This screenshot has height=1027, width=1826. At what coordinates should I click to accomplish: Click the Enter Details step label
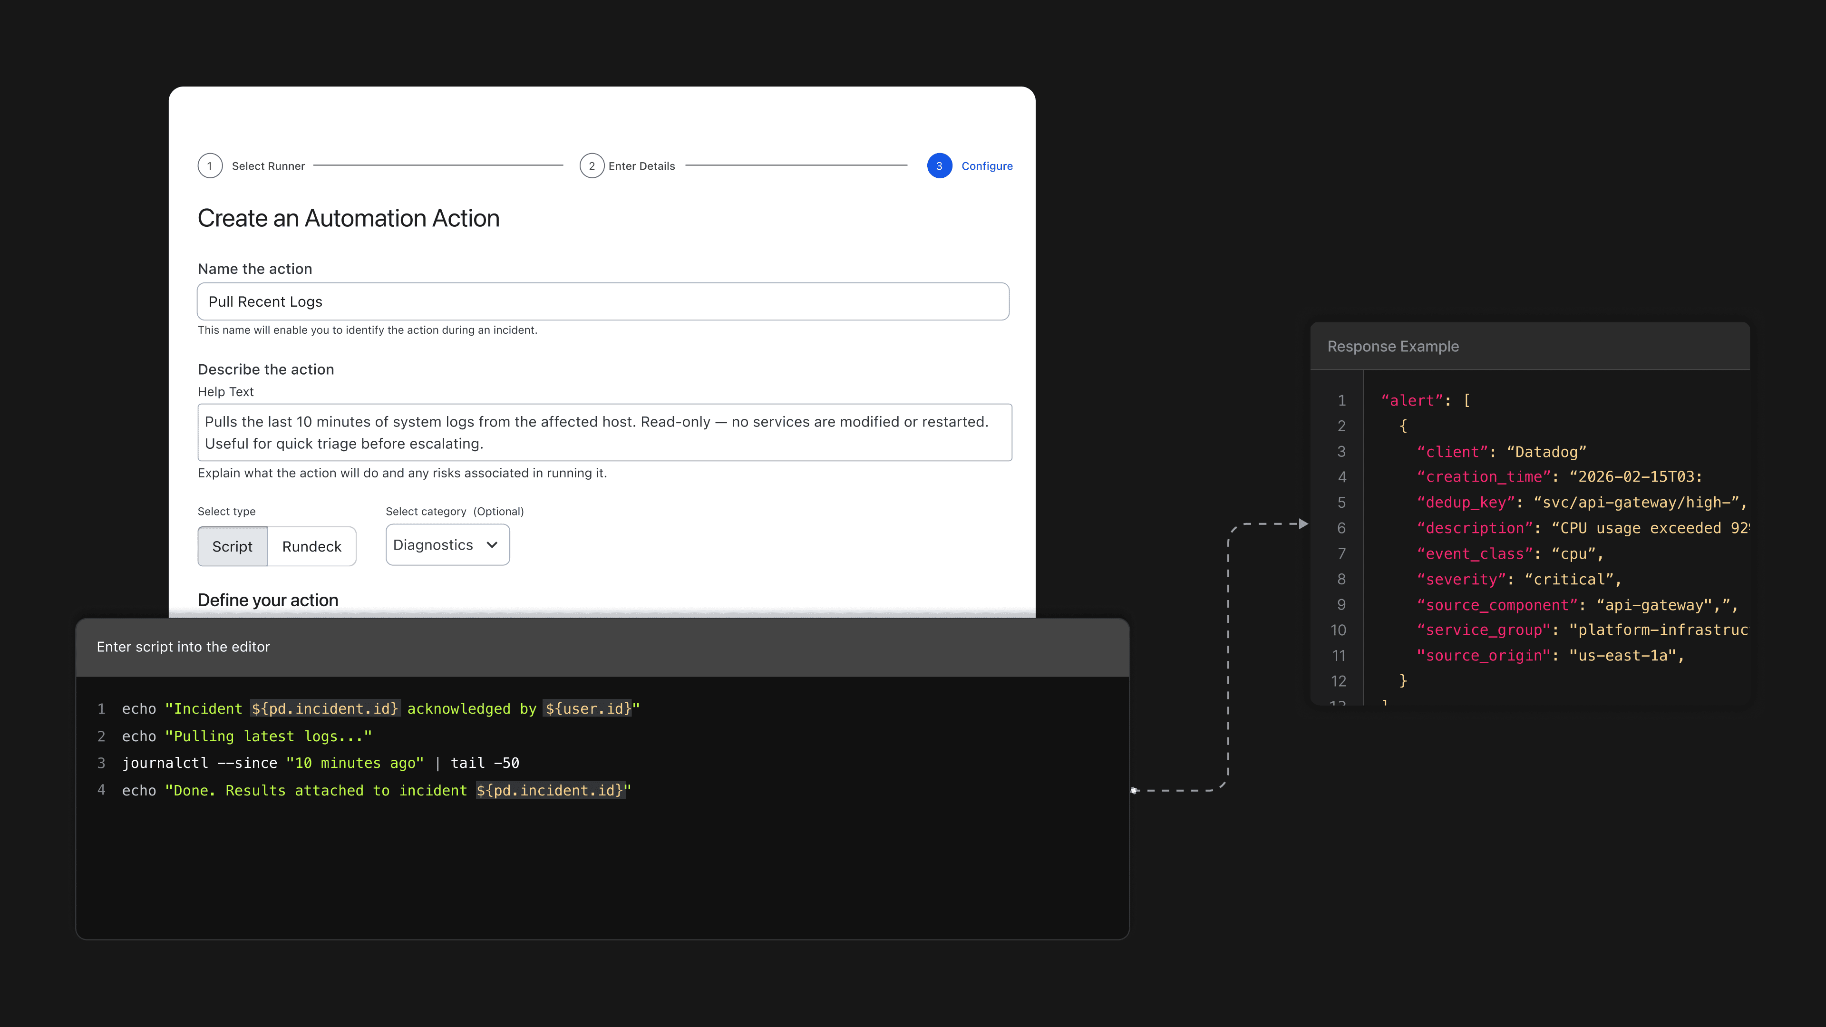641,165
